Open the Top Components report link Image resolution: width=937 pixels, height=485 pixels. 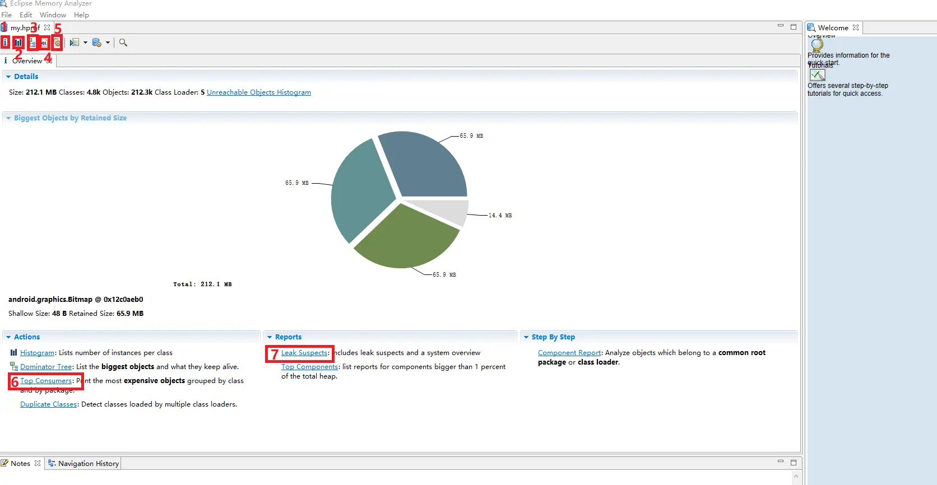[x=310, y=367]
